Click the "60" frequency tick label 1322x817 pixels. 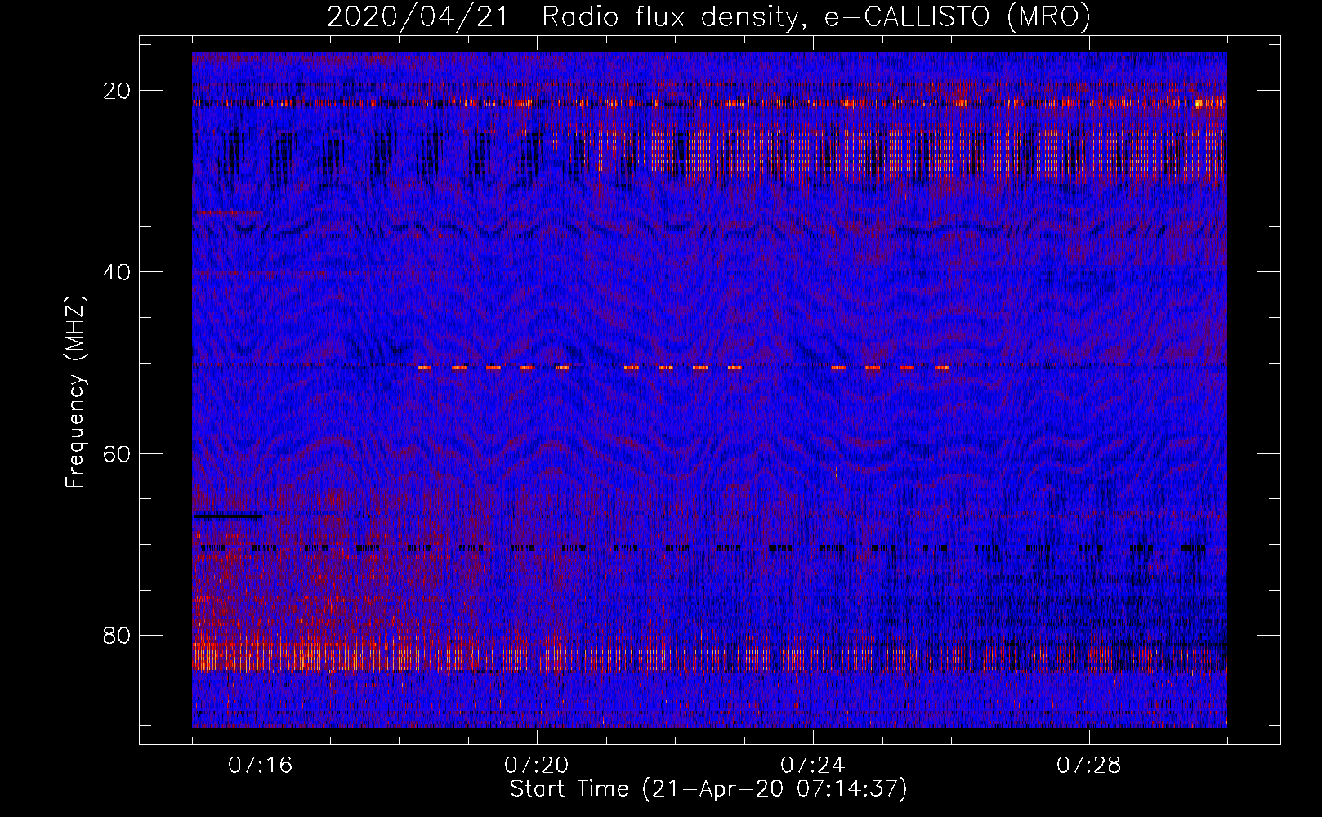tap(118, 453)
